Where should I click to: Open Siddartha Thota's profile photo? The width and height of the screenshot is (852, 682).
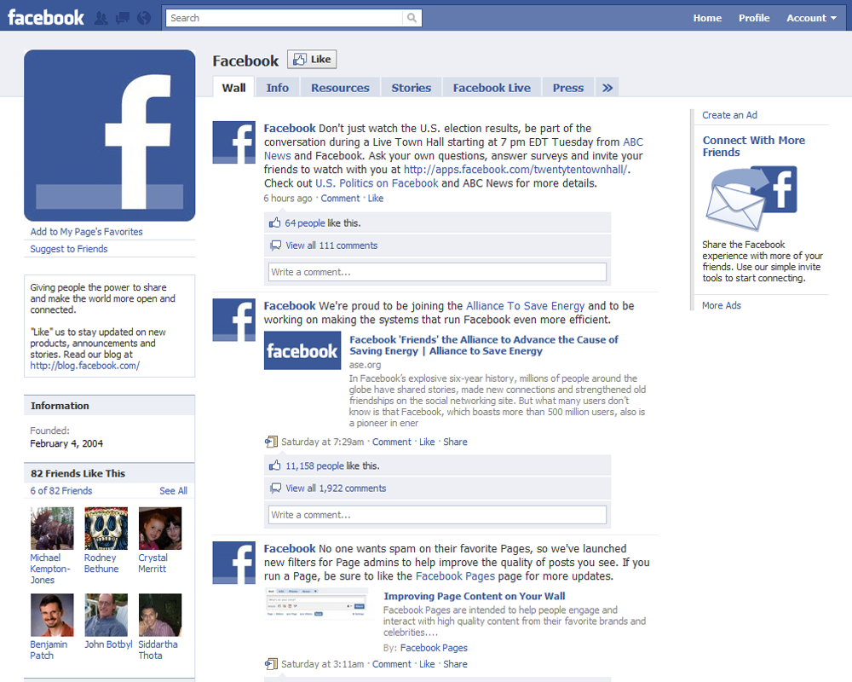point(160,616)
